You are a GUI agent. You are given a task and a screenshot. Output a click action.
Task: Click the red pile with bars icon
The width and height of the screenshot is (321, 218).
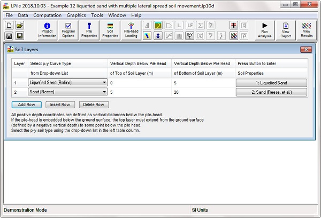[234, 25]
